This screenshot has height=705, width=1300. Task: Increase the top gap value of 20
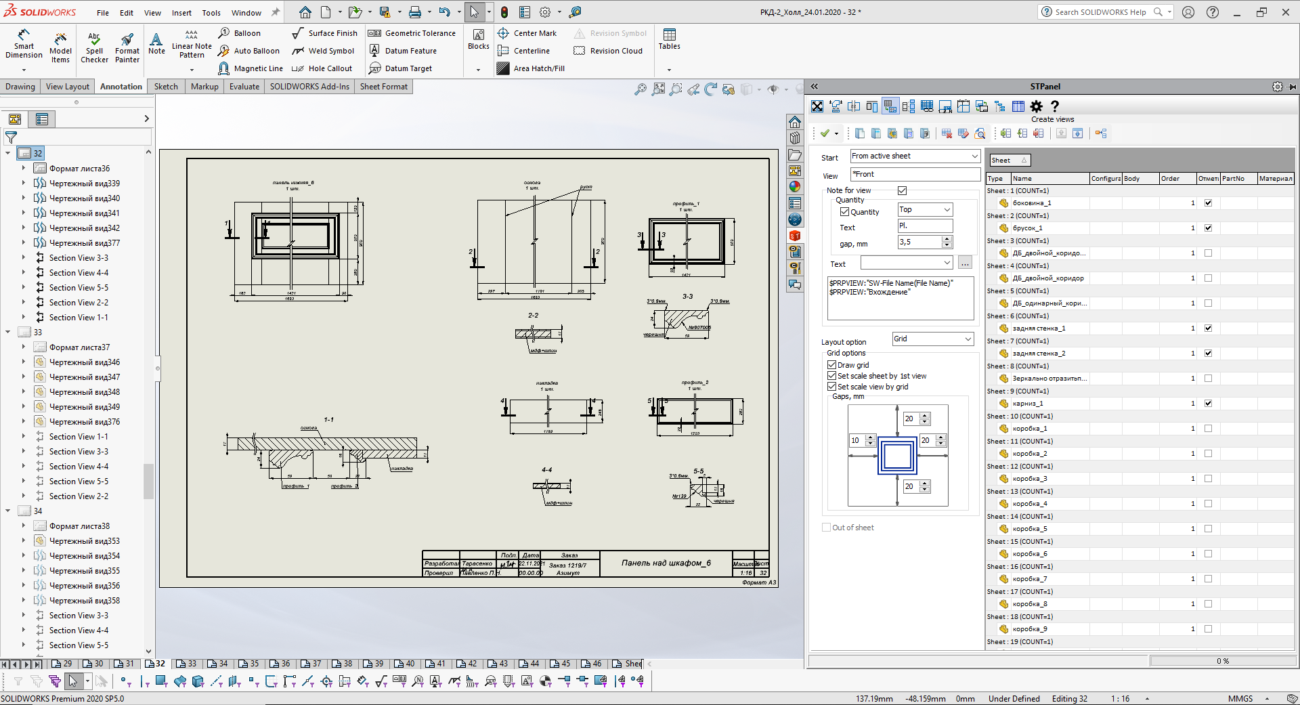click(926, 416)
